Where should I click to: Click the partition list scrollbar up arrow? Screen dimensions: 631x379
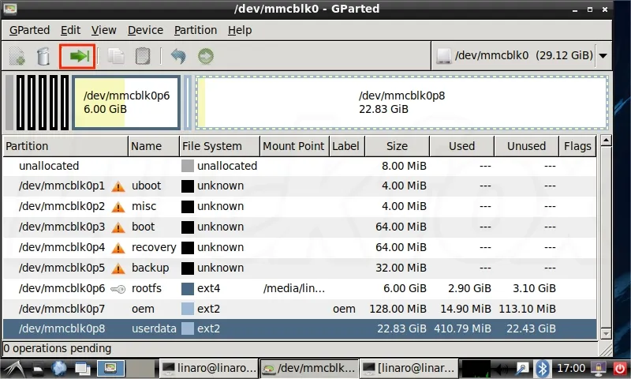606,141
